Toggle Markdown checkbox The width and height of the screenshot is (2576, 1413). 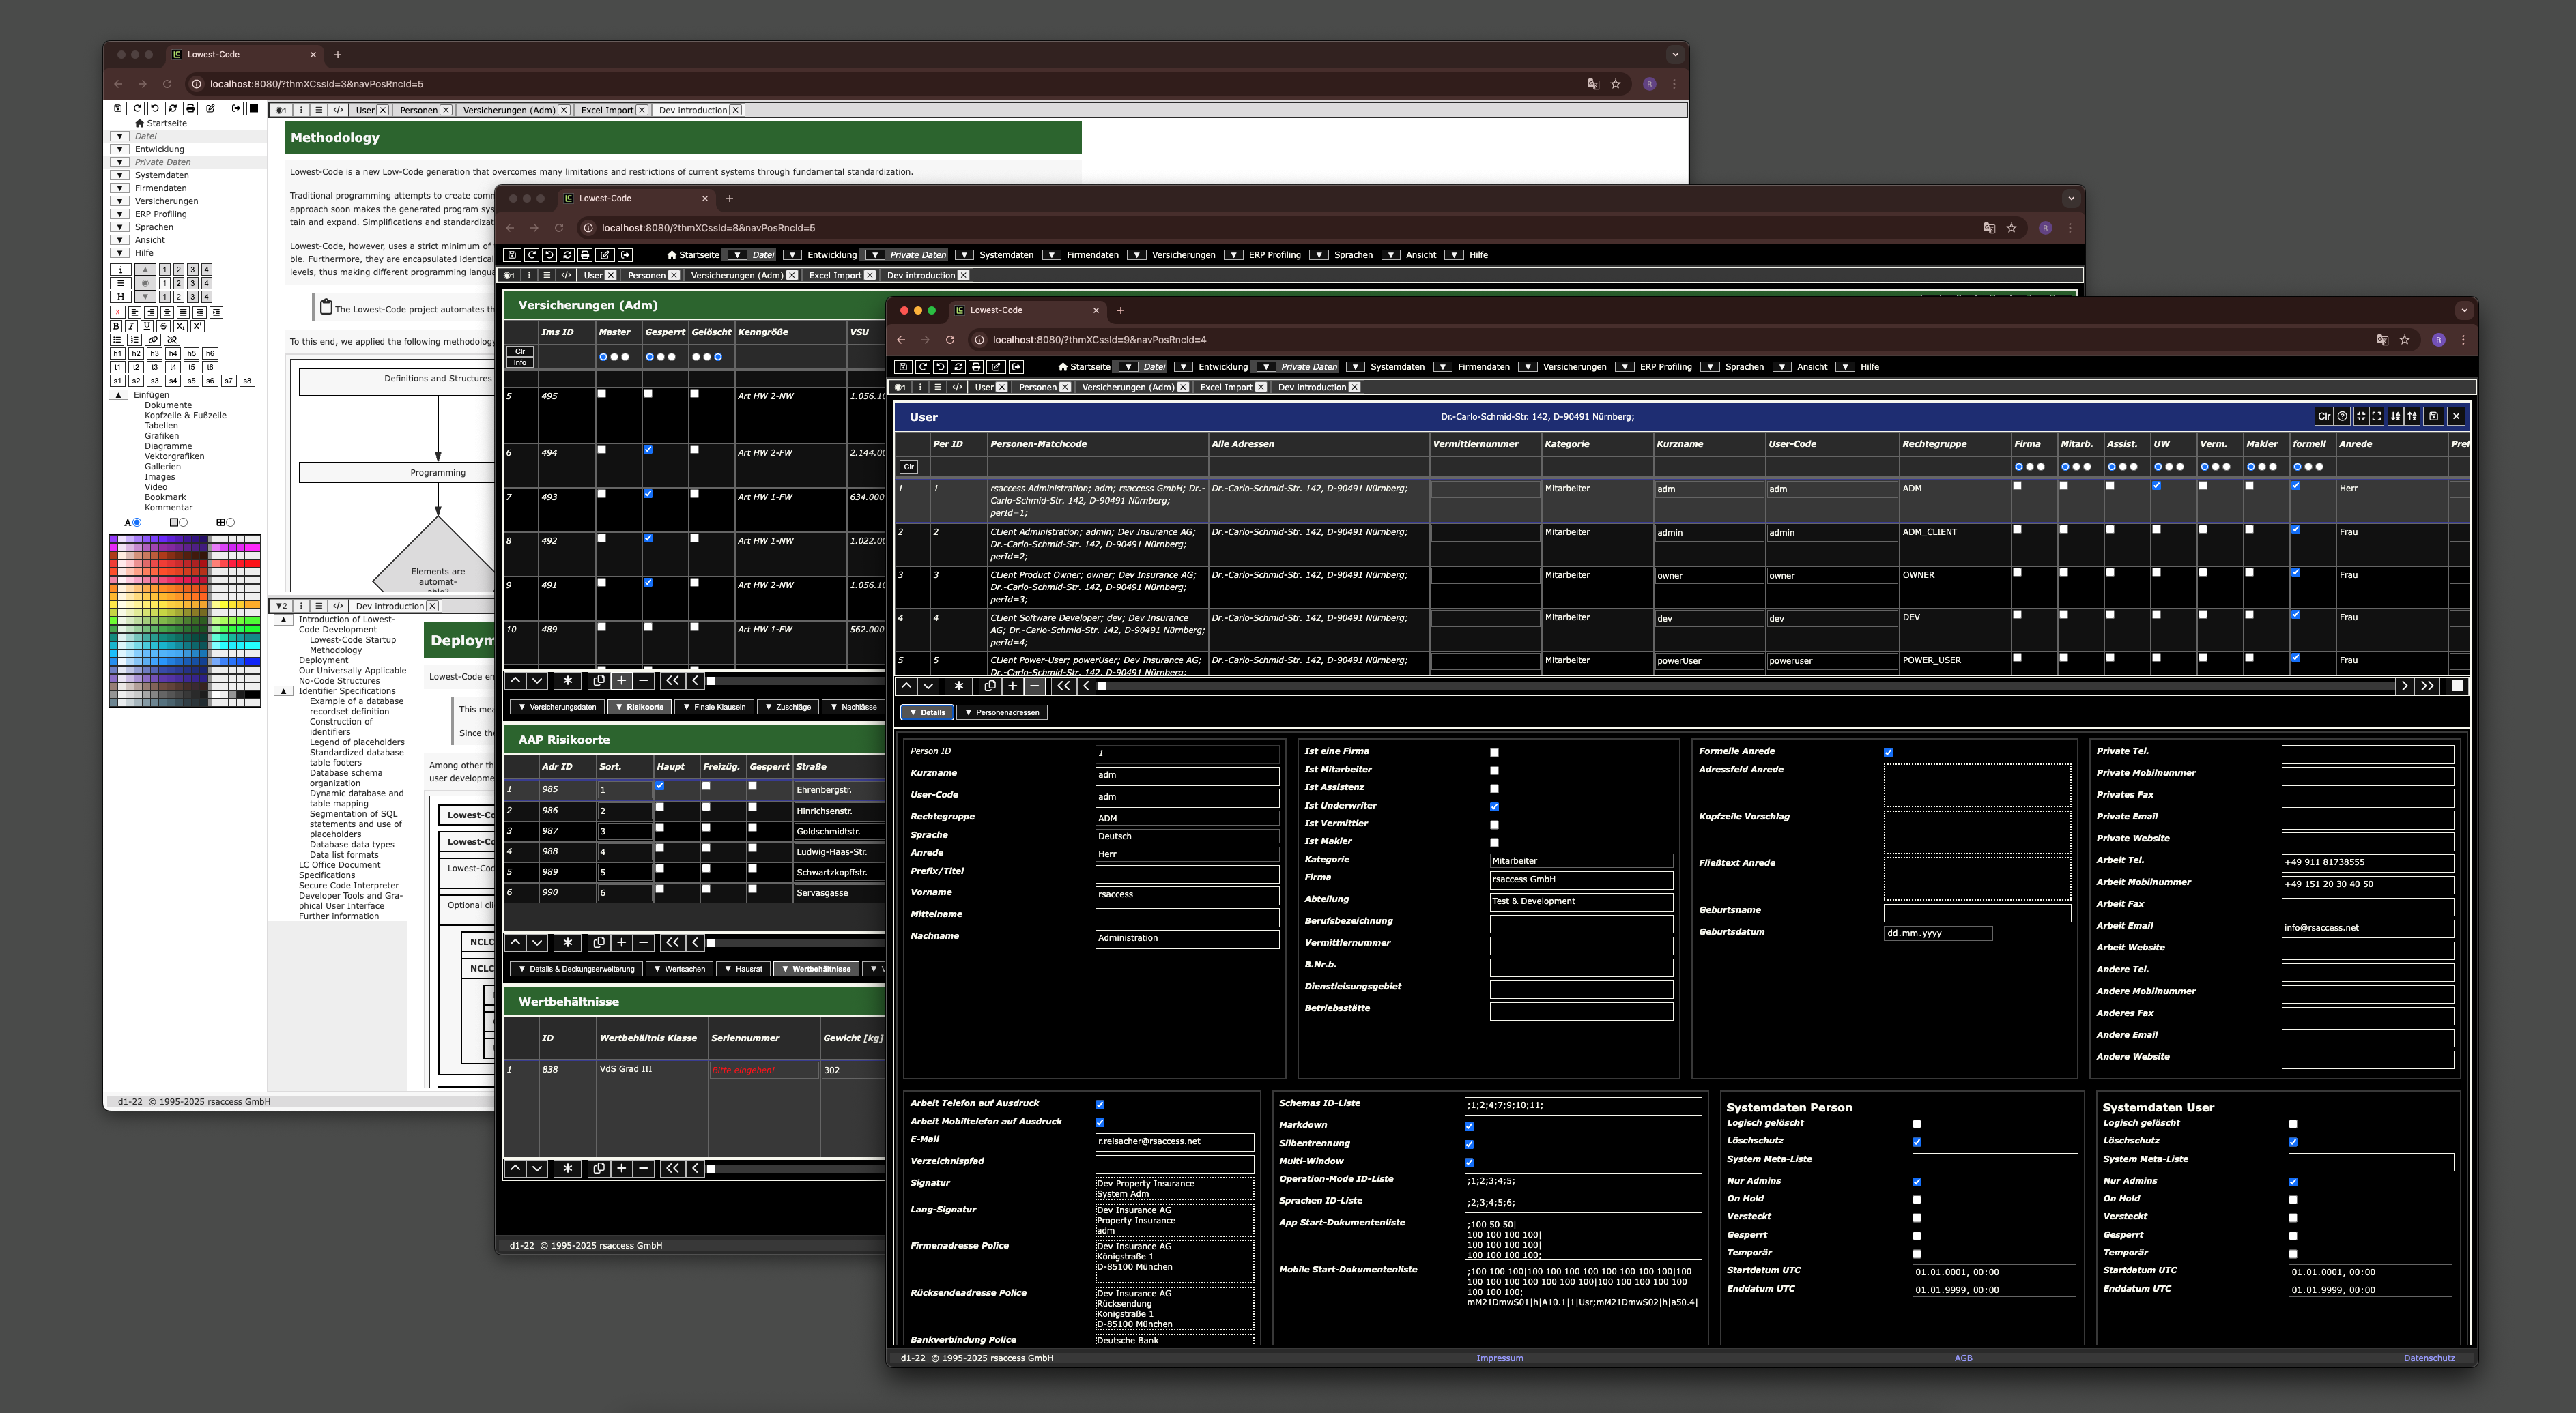[1469, 1126]
